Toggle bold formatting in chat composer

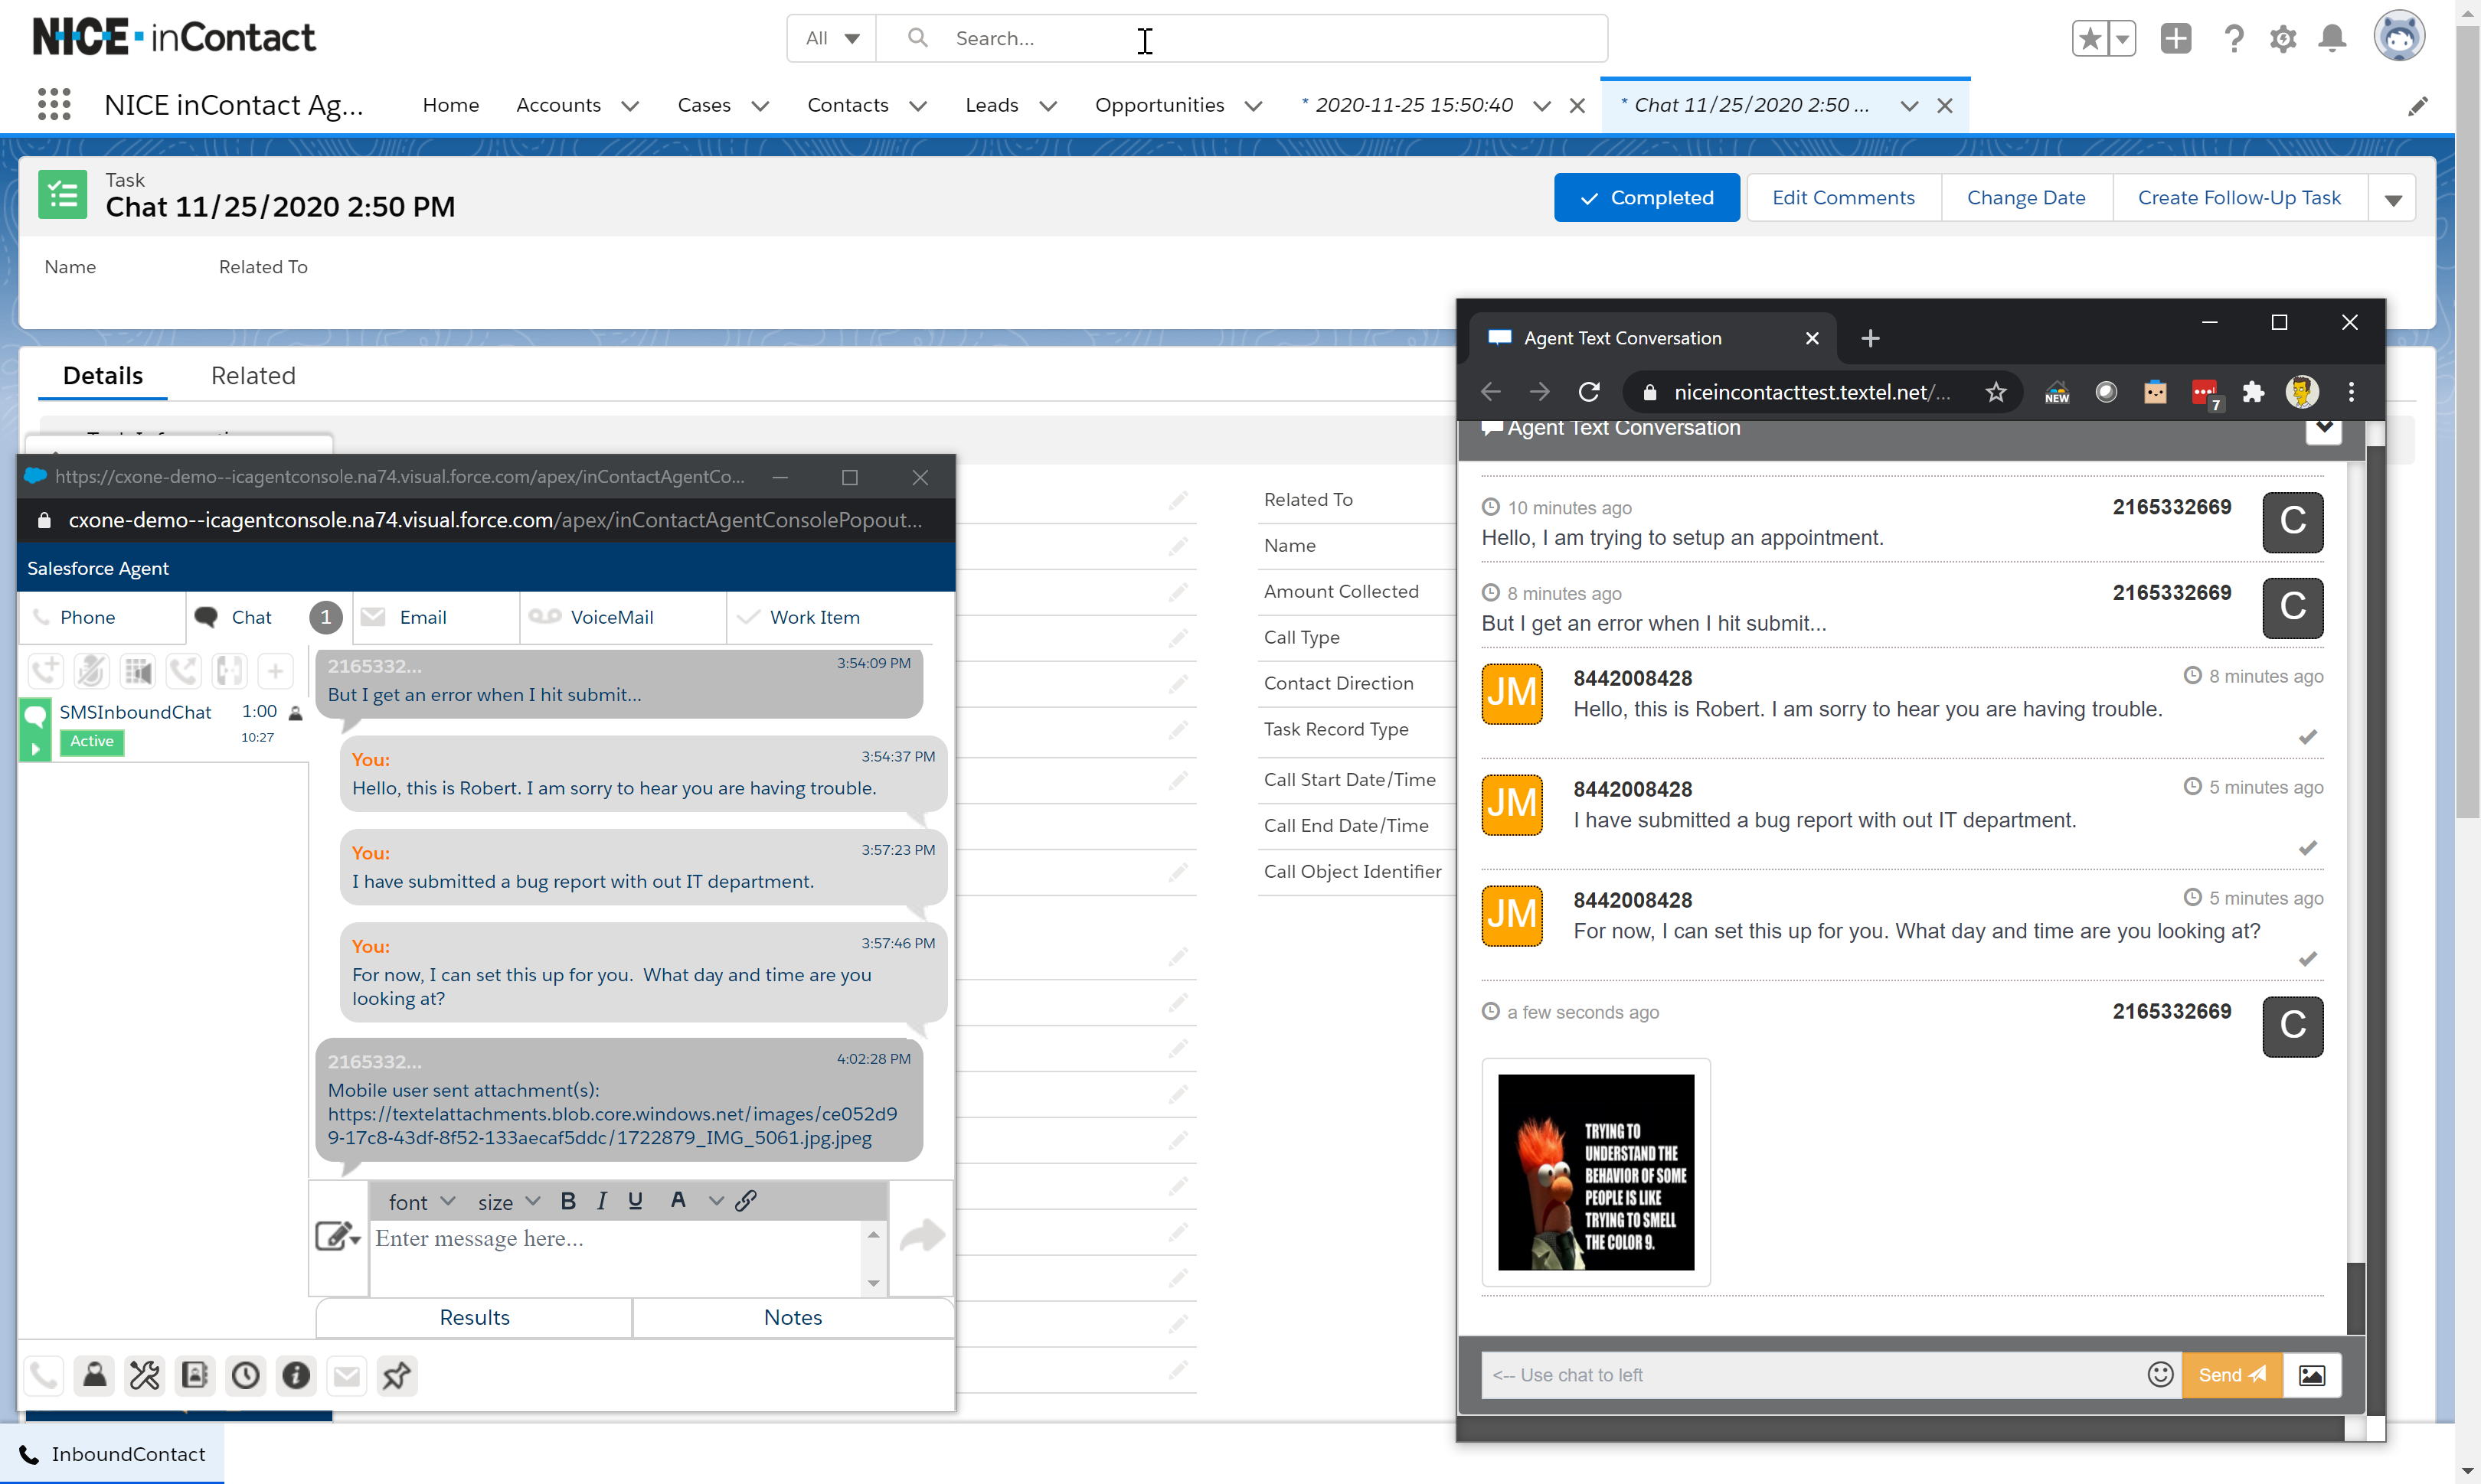[x=568, y=1200]
